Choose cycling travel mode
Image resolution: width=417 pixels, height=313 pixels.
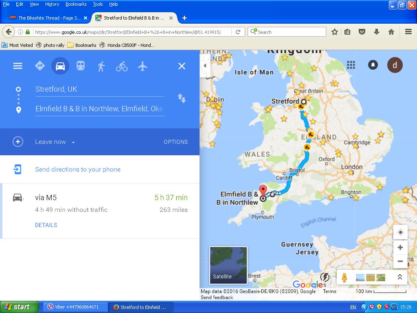pyautogui.click(x=122, y=66)
